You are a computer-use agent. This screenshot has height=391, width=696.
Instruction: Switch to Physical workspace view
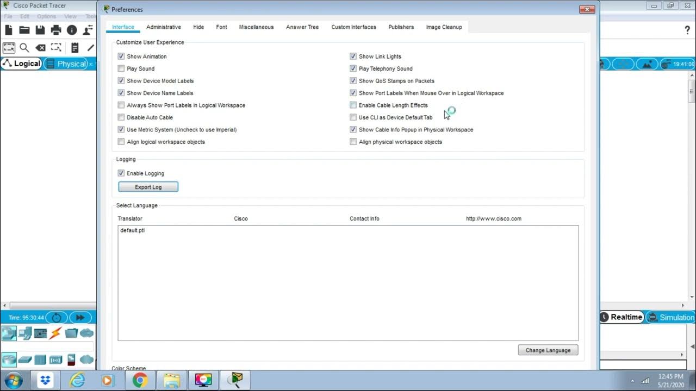coord(67,64)
